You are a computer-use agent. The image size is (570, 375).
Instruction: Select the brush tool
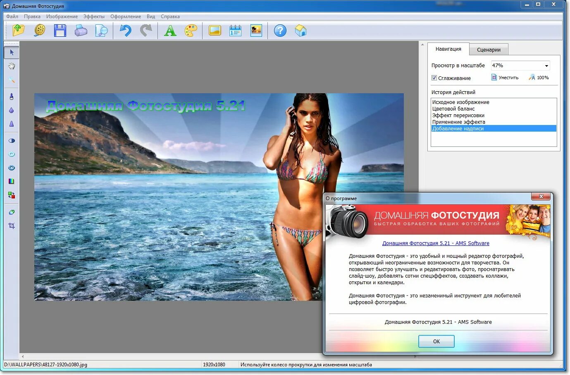(12, 97)
